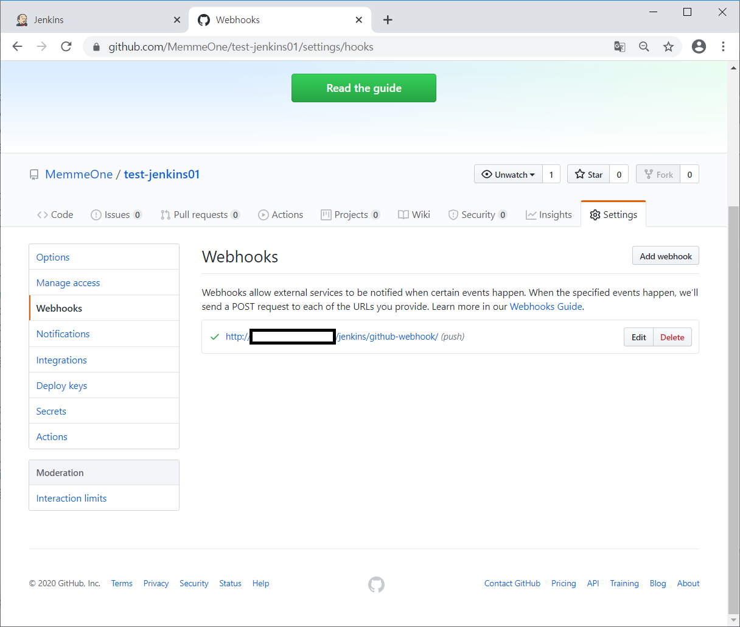Open the Insights tab
The width and height of the screenshot is (740, 627).
pyautogui.click(x=549, y=215)
